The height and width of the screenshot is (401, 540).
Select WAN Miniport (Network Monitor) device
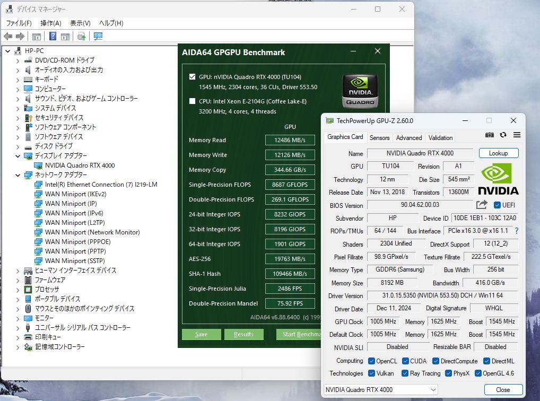[92, 232]
